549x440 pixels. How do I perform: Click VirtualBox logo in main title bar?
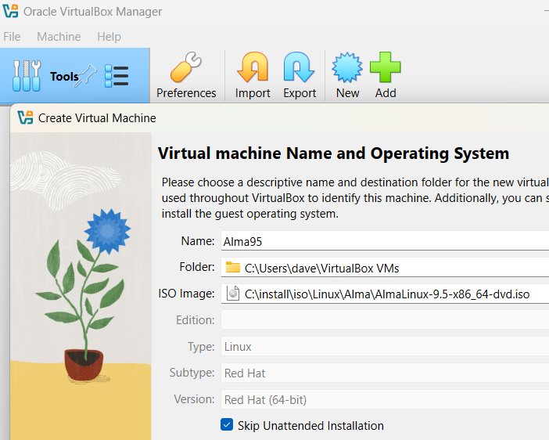point(11,12)
